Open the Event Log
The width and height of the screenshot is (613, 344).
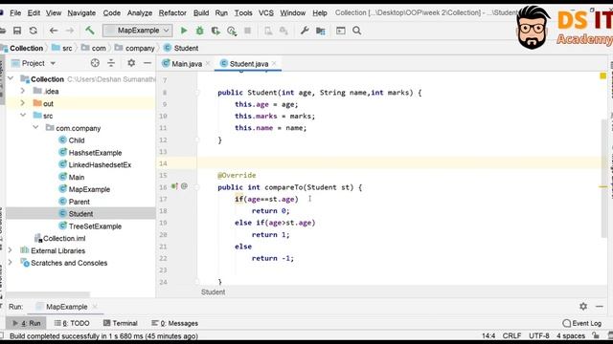click(581, 323)
